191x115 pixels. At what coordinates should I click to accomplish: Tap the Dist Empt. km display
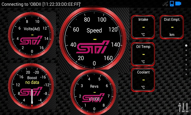tap(172, 27)
